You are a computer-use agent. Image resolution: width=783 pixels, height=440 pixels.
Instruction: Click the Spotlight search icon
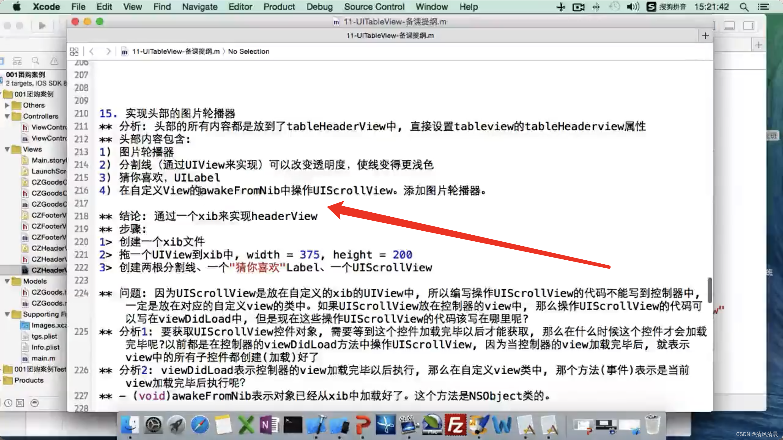click(x=744, y=7)
